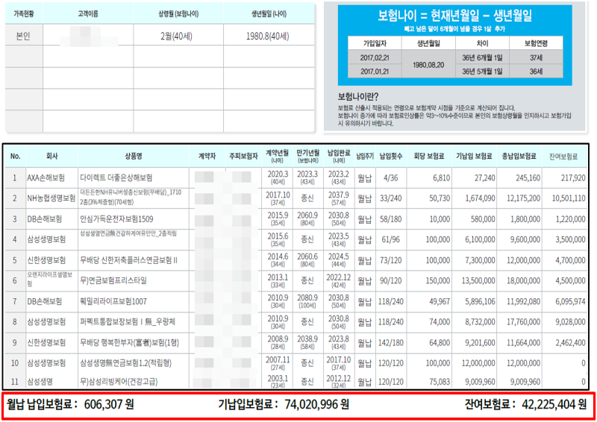The width and height of the screenshot is (597, 422).
Task: Click the 50,730 premium value
Action: click(440, 198)
